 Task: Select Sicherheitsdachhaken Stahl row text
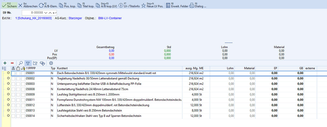point(99,116)
